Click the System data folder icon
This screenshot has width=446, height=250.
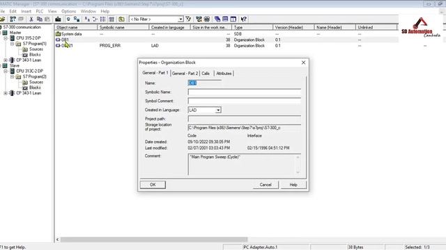[x=58, y=34]
